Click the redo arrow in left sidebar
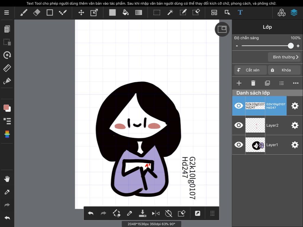This screenshot has height=227, width=303. (7, 205)
